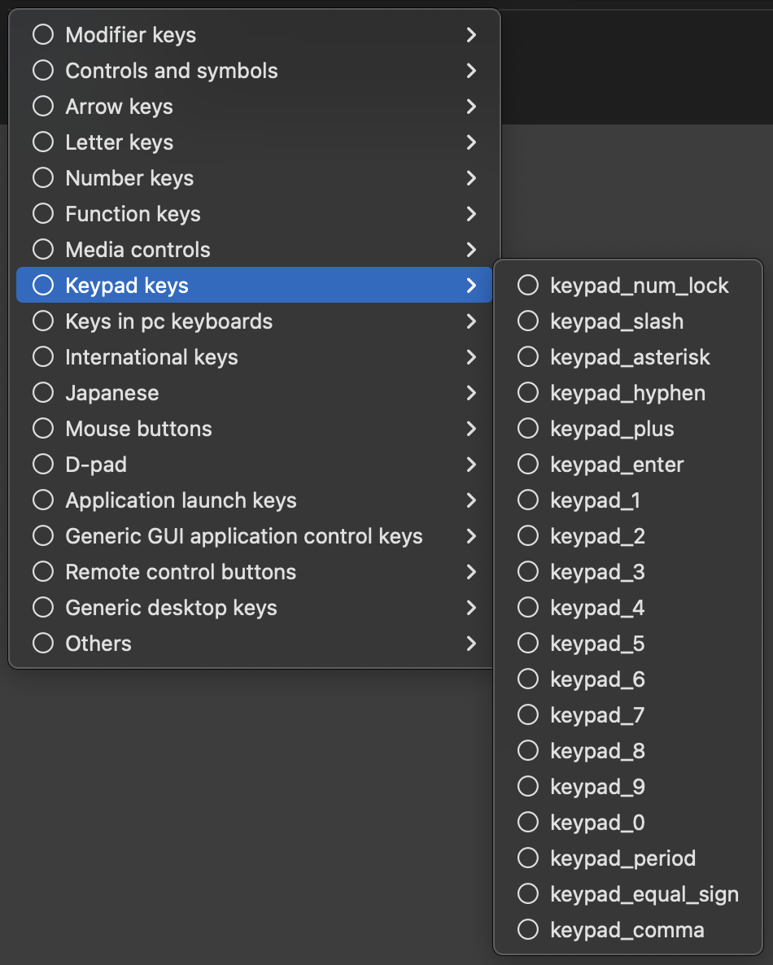Expand the Japanese submenu chevron

click(x=471, y=393)
